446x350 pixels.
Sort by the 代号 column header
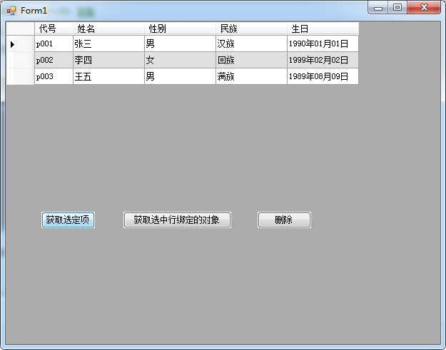click(x=54, y=29)
